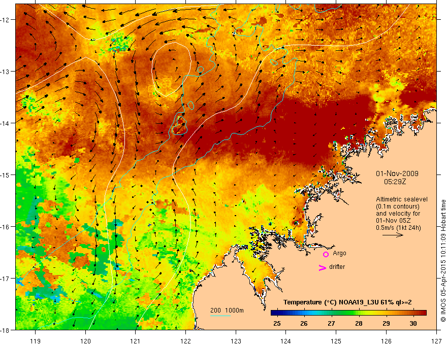Click longitude axis label 125
Image resolution: width=447 pixels, height=345 pixels.
(336, 341)
